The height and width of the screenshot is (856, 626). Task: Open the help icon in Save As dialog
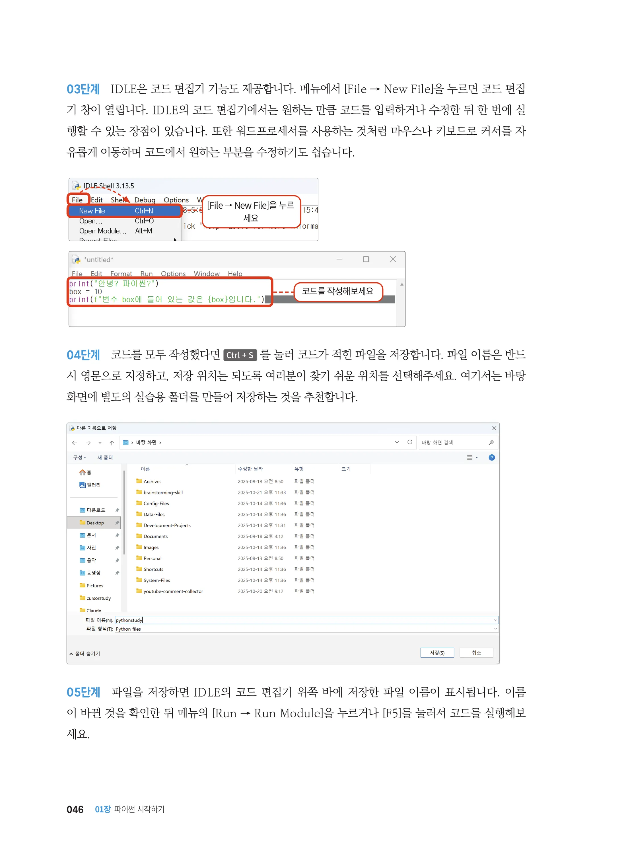492,457
